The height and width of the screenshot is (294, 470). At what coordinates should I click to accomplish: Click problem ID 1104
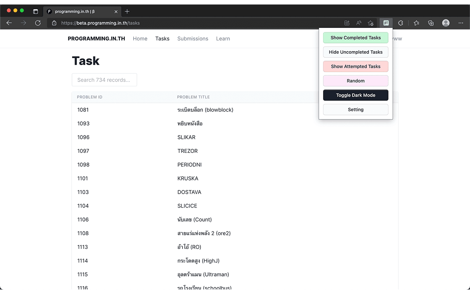(83, 206)
